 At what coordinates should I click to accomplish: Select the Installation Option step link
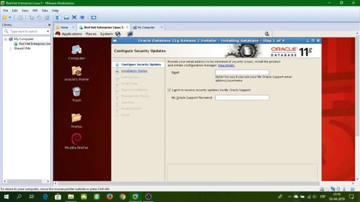pos(134,71)
